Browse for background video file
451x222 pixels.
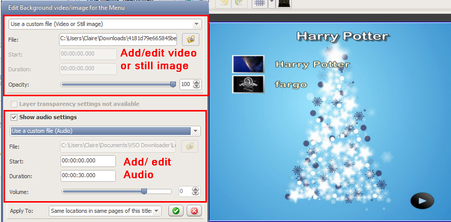(x=190, y=39)
